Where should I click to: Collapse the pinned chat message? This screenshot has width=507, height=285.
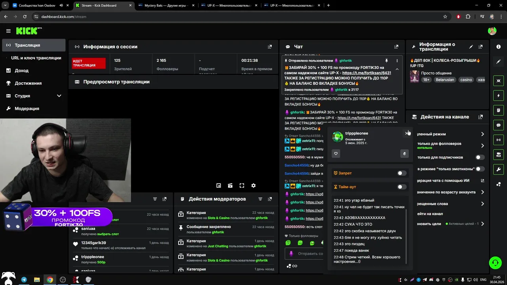click(x=397, y=69)
